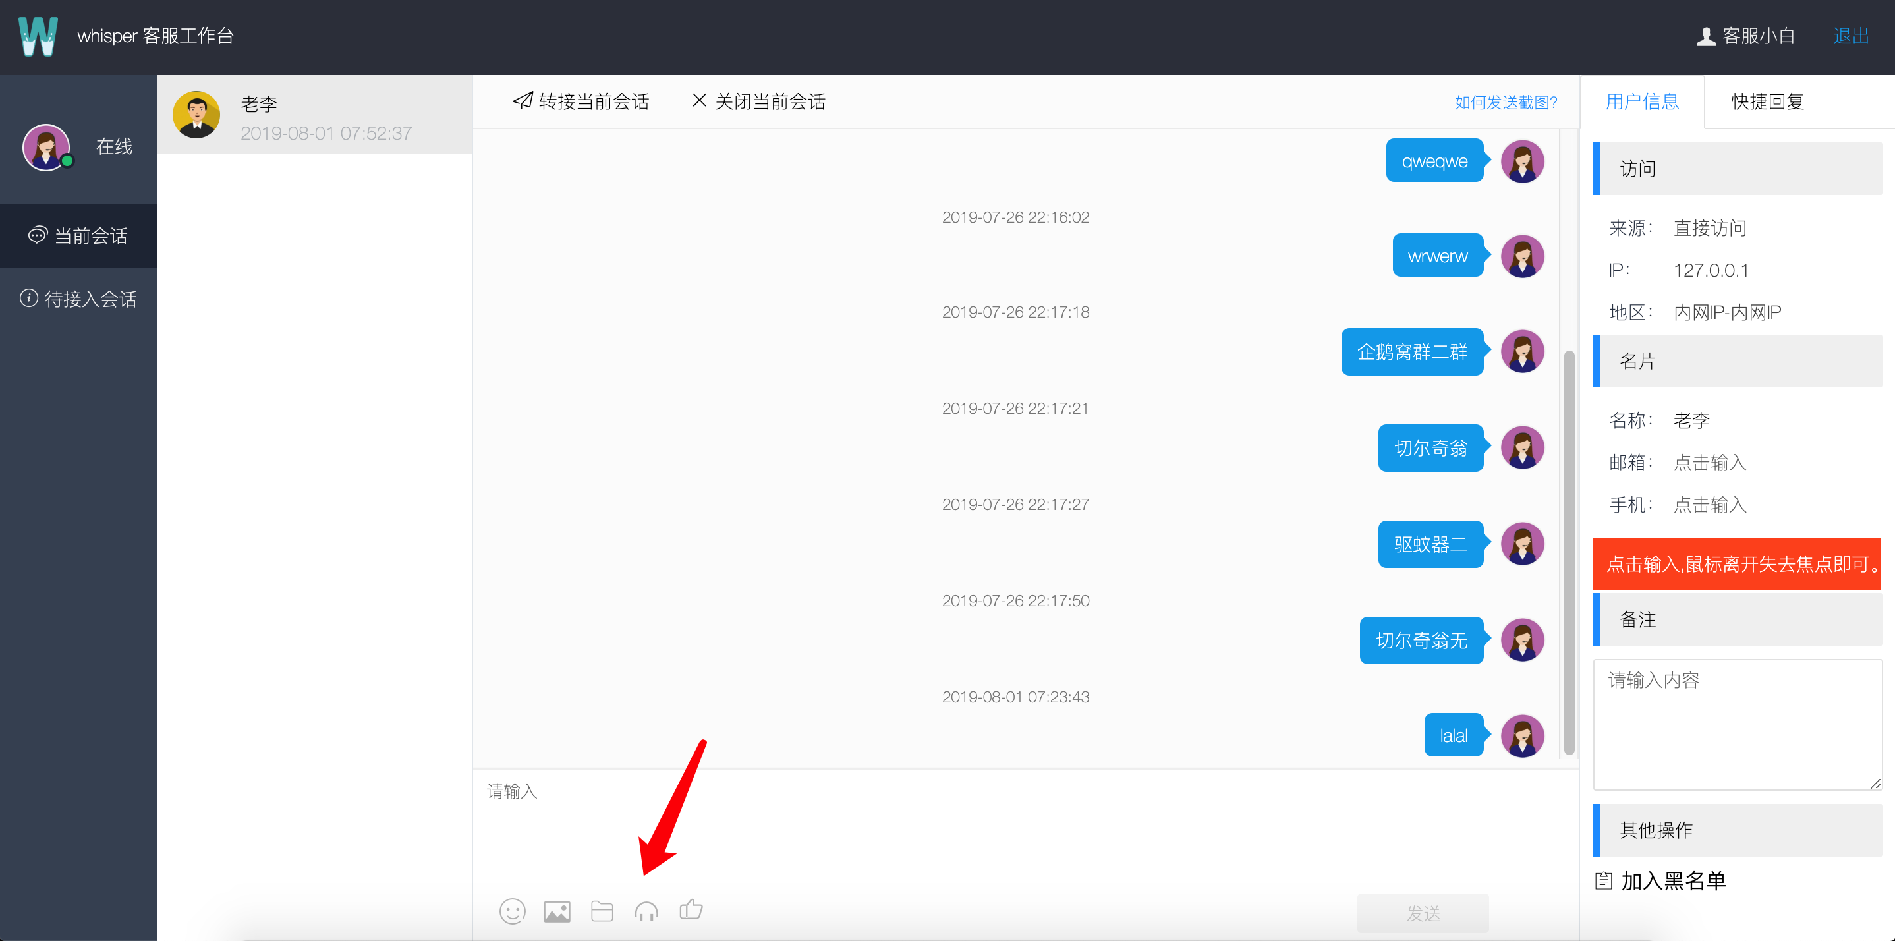Click the red 点击输入 hint banner

pos(1737,564)
